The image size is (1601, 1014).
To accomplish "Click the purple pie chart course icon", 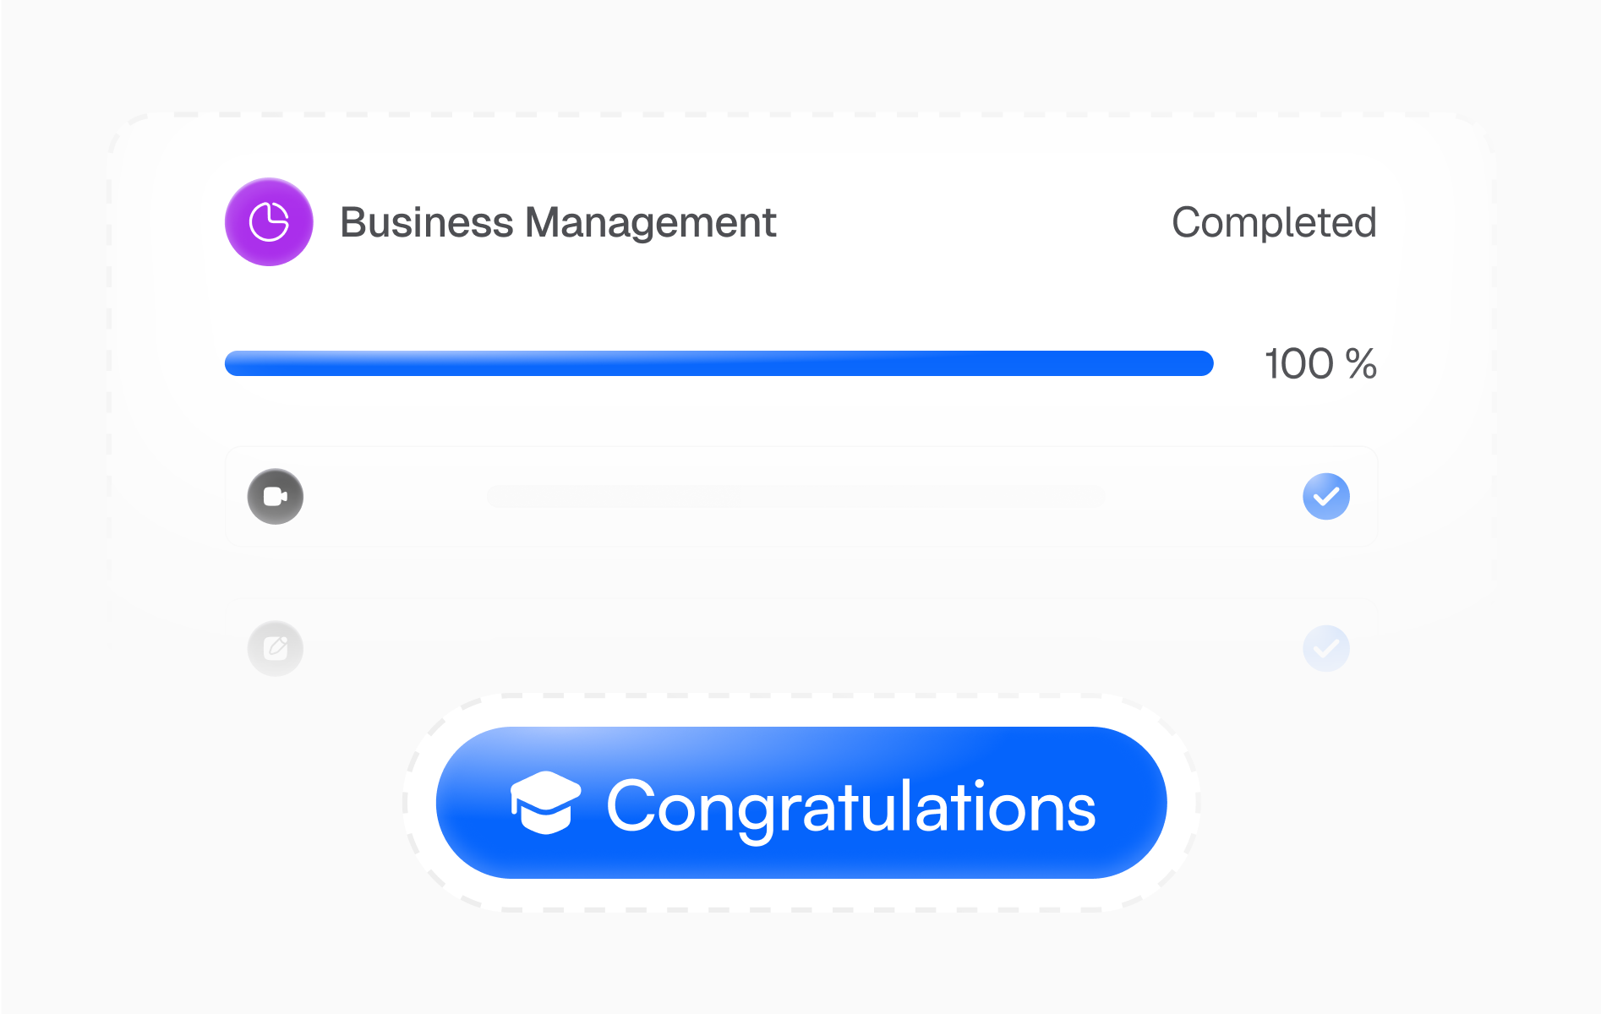I will (x=269, y=222).
